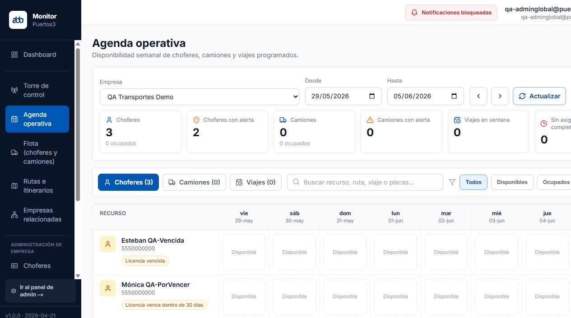Open Torre de control menu item
This screenshot has height=318, width=571.
[37, 90]
